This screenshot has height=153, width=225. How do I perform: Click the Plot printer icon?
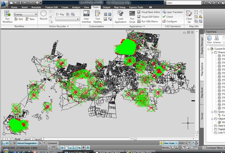(37, 3)
